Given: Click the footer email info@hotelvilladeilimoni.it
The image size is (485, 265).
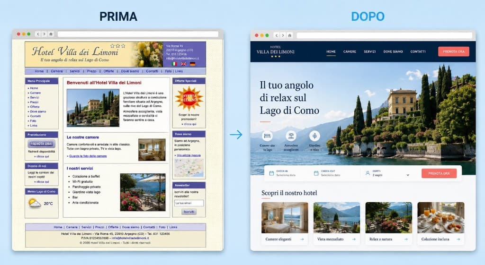Looking at the screenshot, I should pos(130,238).
